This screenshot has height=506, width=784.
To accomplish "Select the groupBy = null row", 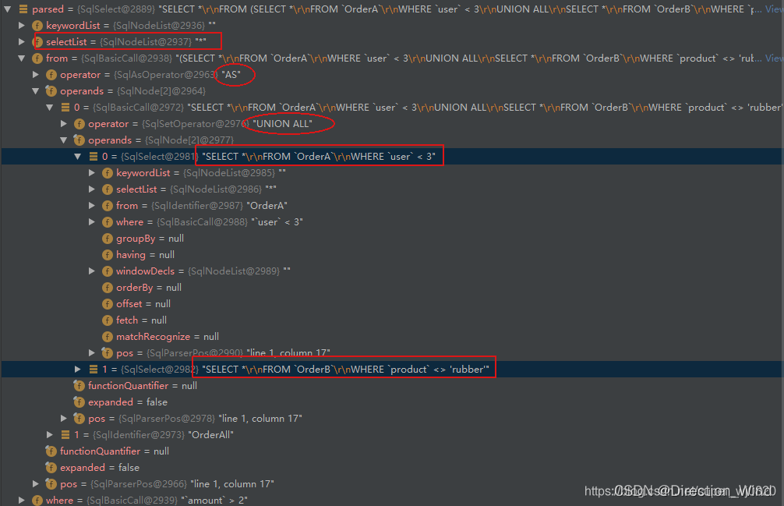I will point(392,239).
